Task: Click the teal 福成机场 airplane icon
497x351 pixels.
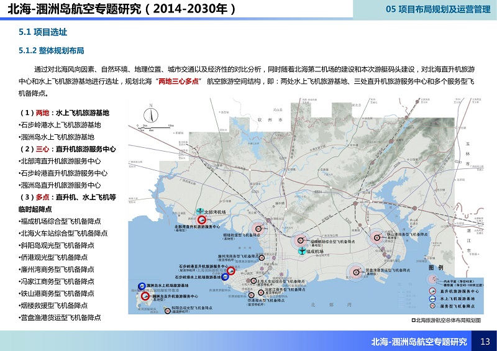Action: pos(302,251)
